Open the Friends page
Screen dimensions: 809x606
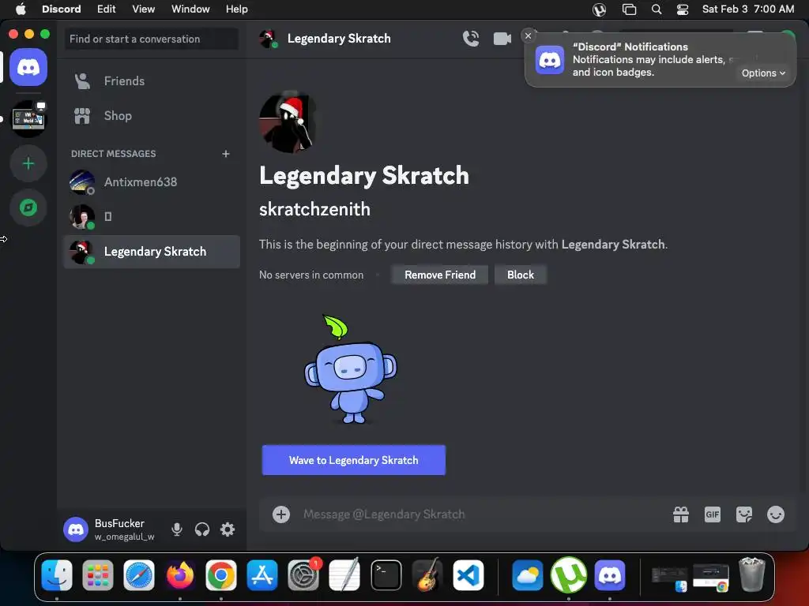(152, 81)
